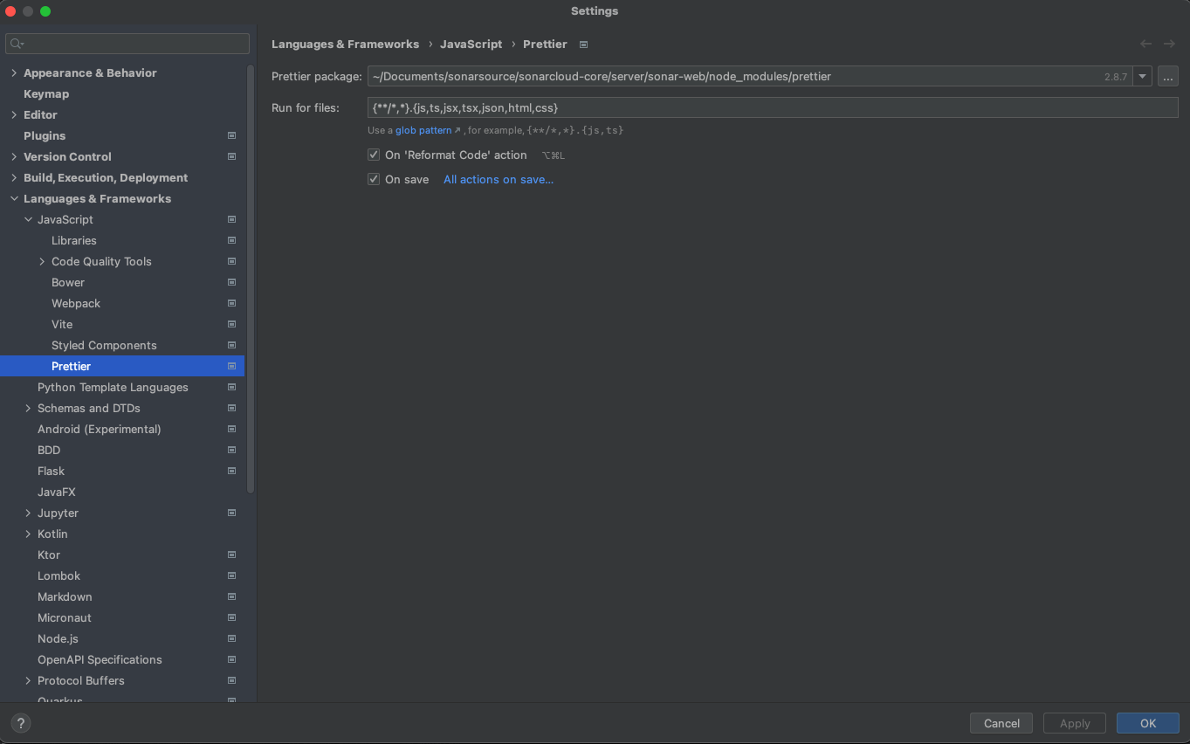This screenshot has width=1190, height=744.
Task: Open the glob pattern help link
Action: [423, 130]
